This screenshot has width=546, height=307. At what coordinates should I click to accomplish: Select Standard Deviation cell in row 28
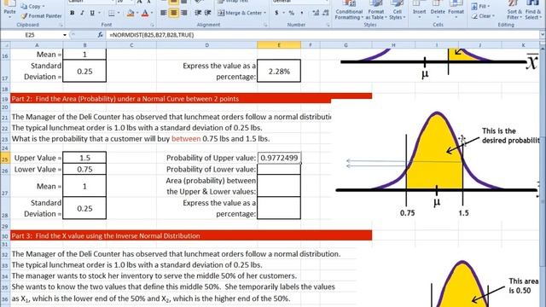[84, 208]
